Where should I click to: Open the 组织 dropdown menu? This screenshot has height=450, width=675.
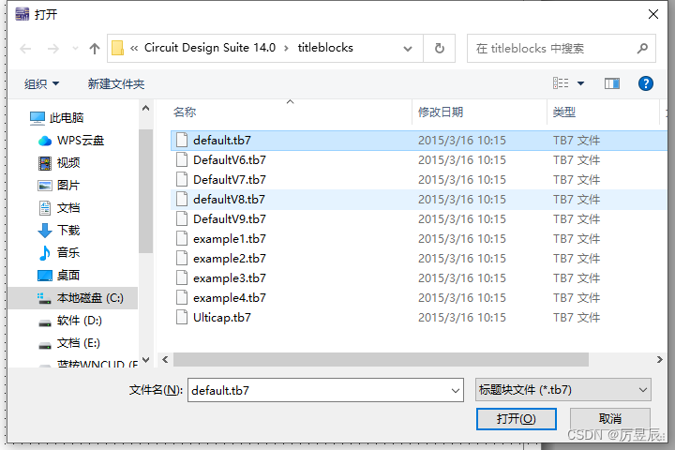pos(42,84)
